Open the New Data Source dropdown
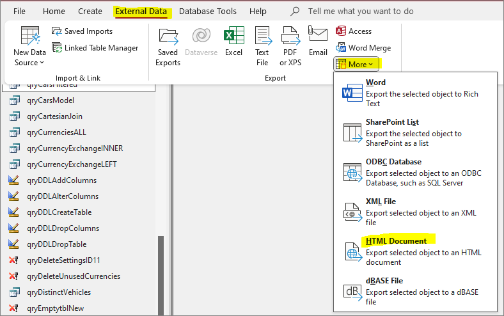 pyautogui.click(x=29, y=46)
